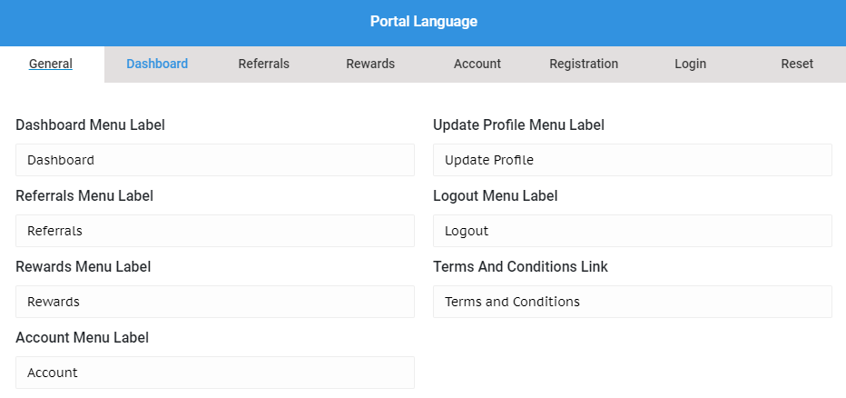Click the Logout Menu Label heading text
This screenshot has width=846, height=398.
pyautogui.click(x=496, y=195)
